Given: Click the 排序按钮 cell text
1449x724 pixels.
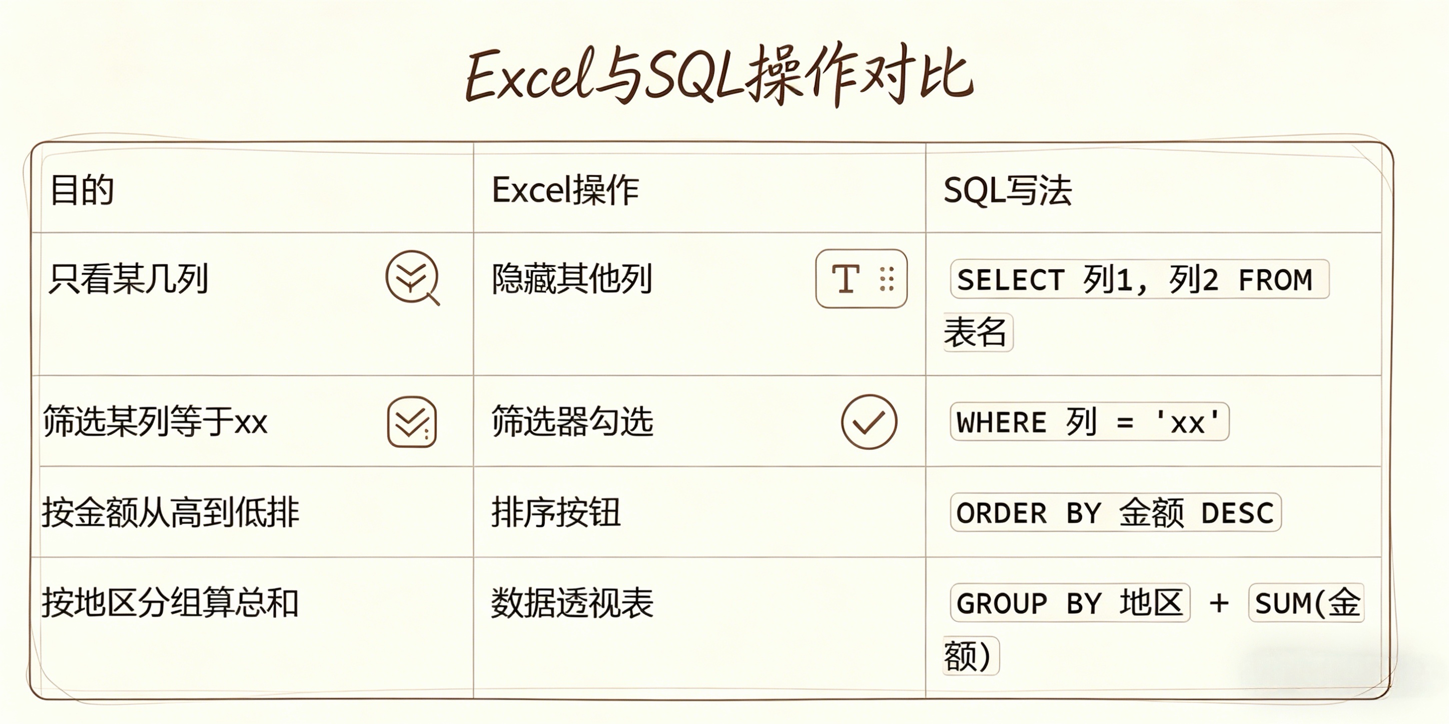Looking at the screenshot, I should [x=556, y=512].
